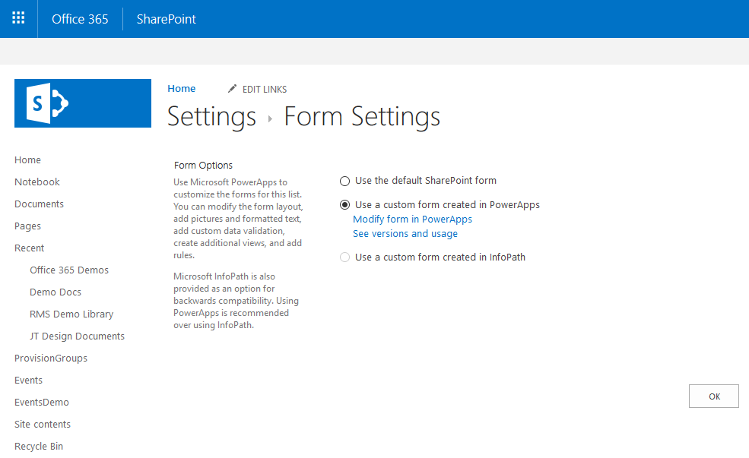Open Recycle Bin in the sidebar
Image resolution: width=749 pixels, height=458 pixels.
39,446
